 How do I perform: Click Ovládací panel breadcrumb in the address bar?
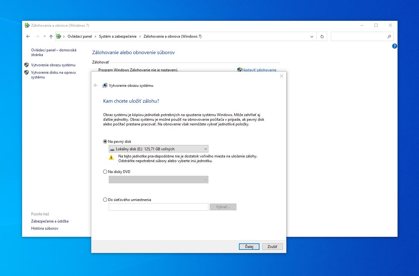coord(80,36)
